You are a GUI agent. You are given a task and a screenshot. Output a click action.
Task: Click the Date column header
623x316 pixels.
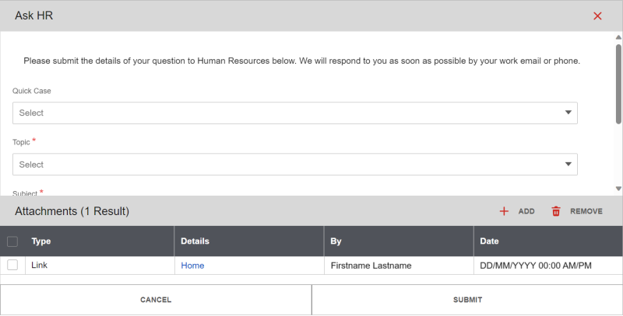coord(490,241)
